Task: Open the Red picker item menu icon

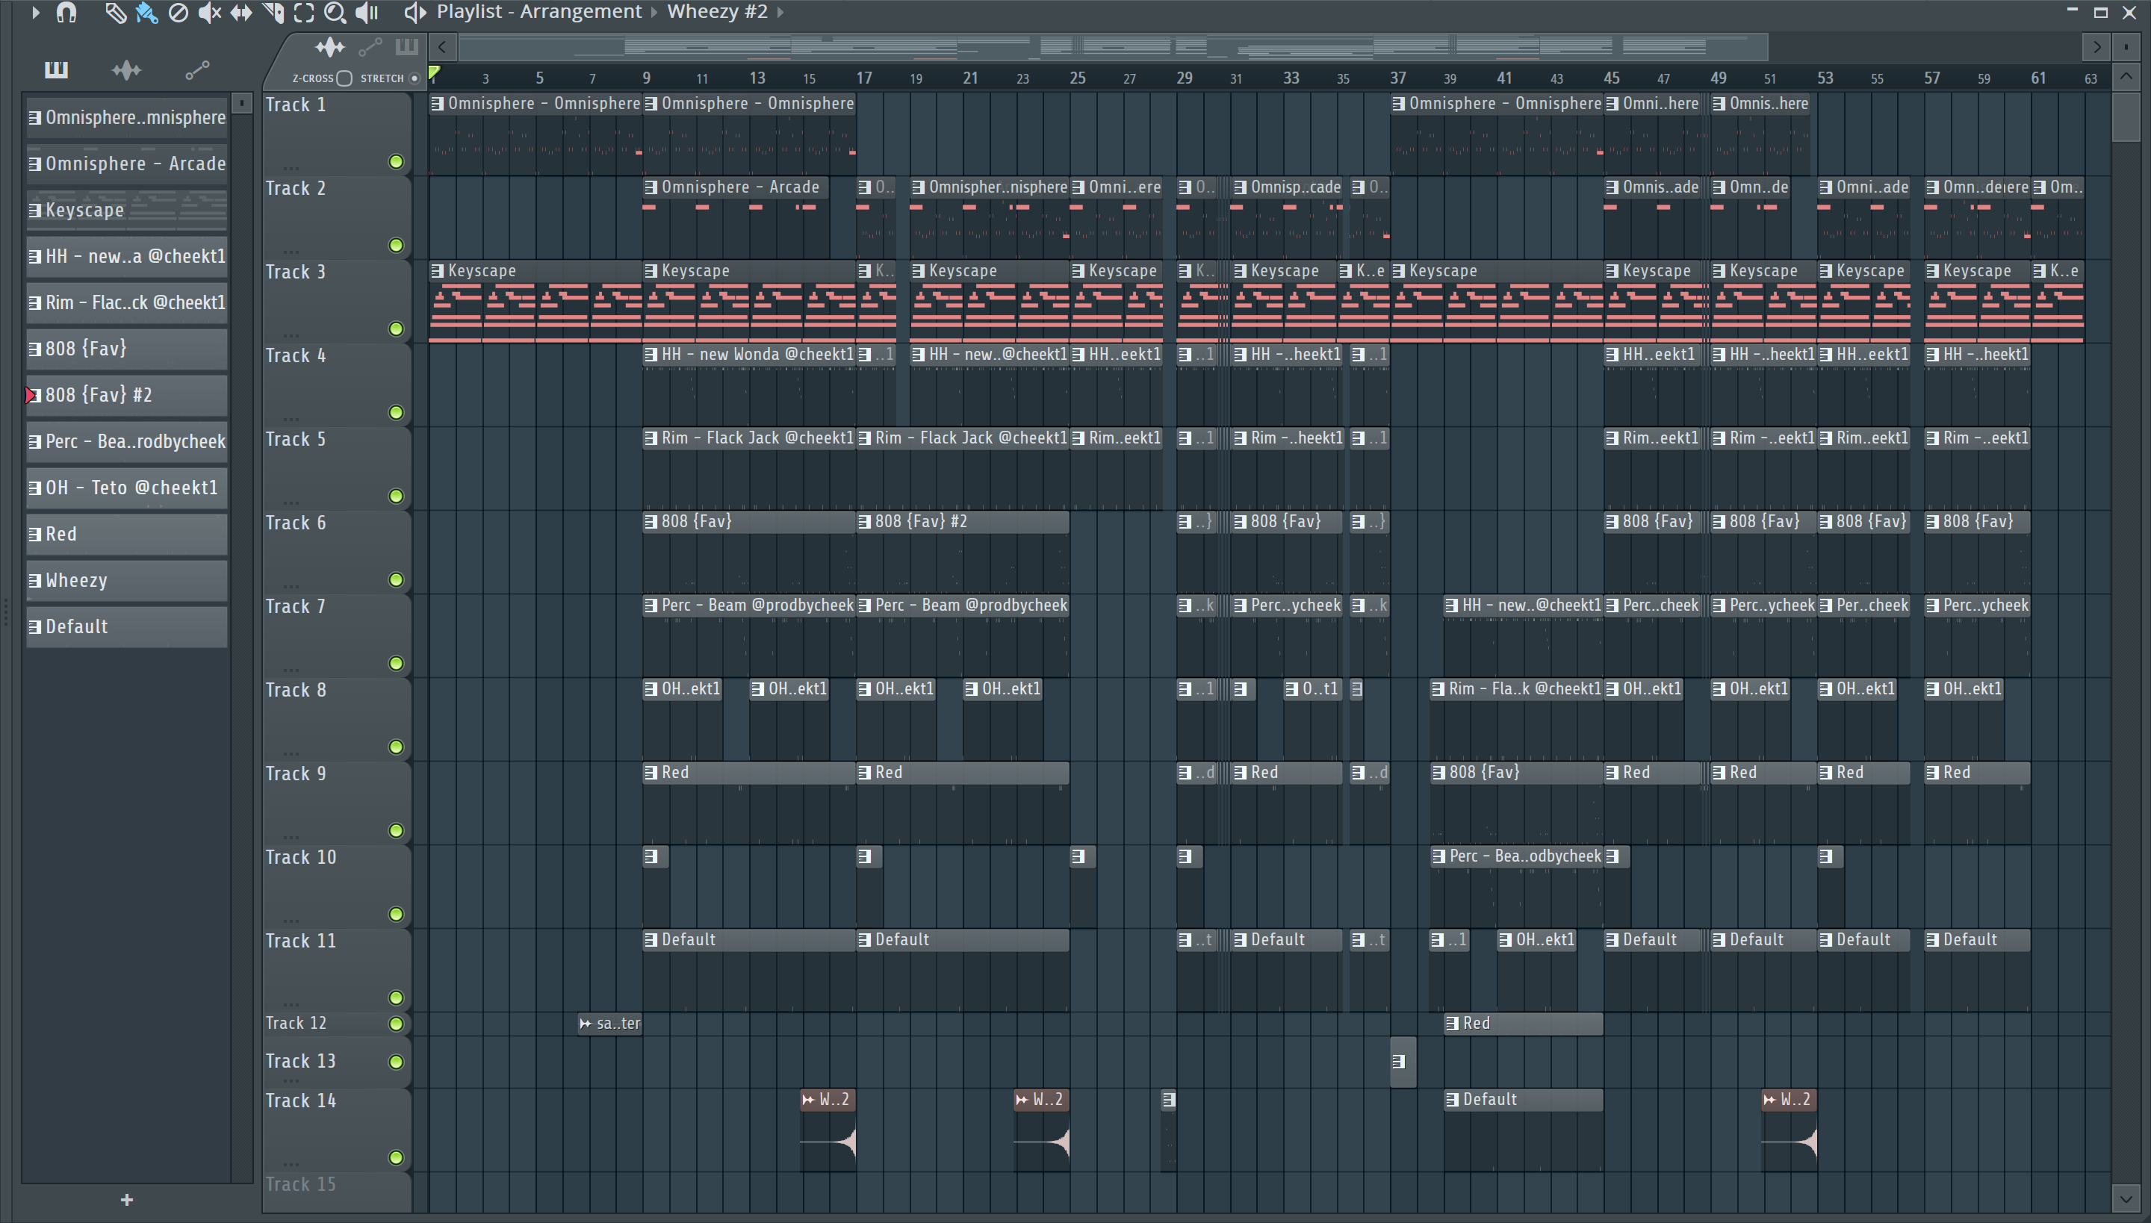Action: point(34,535)
